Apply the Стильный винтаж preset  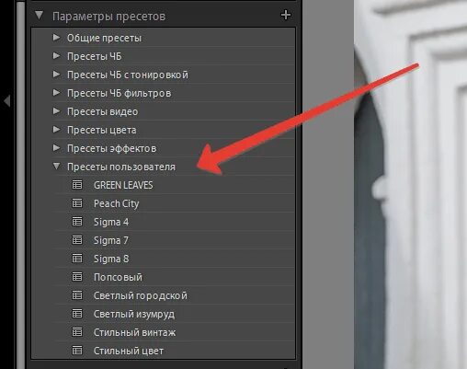pyautogui.click(x=134, y=332)
